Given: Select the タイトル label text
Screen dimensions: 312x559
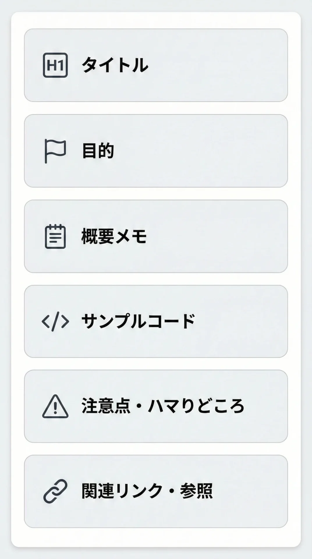Looking at the screenshot, I should (115, 65).
